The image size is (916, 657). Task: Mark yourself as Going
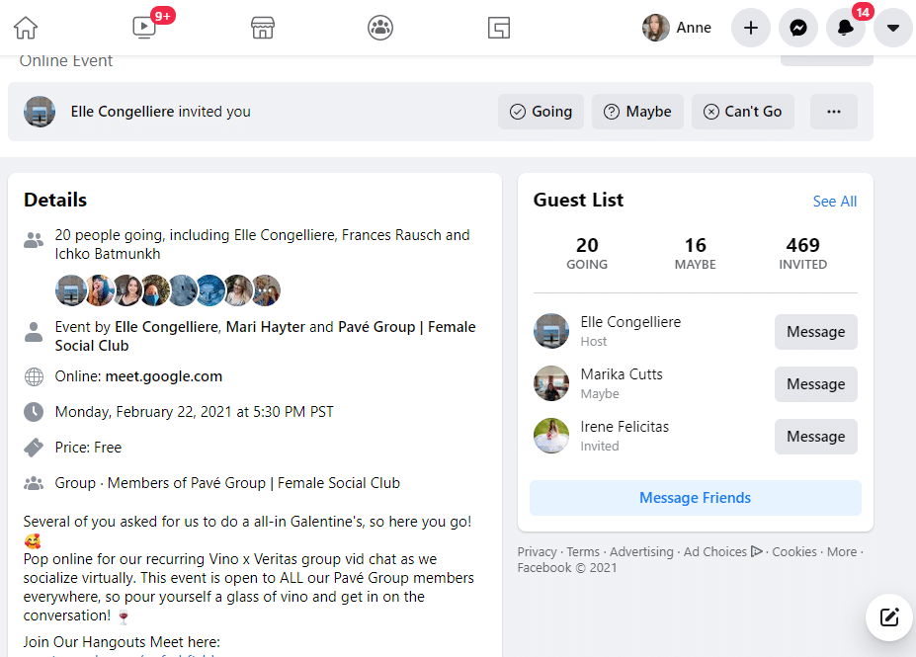pyautogui.click(x=541, y=112)
